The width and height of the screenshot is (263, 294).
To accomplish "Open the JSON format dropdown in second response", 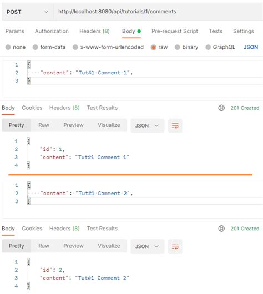I will [148, 246].
